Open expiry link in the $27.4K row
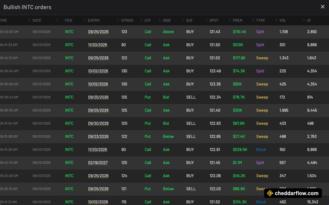 (98, 136)
